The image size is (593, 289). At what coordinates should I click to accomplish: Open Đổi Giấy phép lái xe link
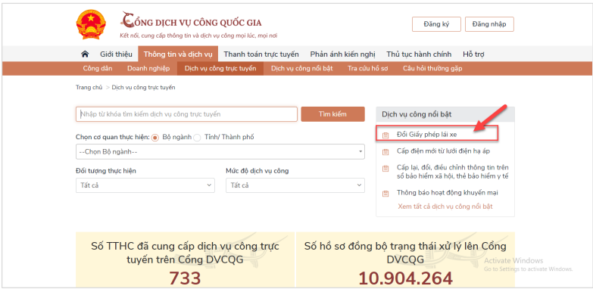pyautogui.click(x=427, y=135)
